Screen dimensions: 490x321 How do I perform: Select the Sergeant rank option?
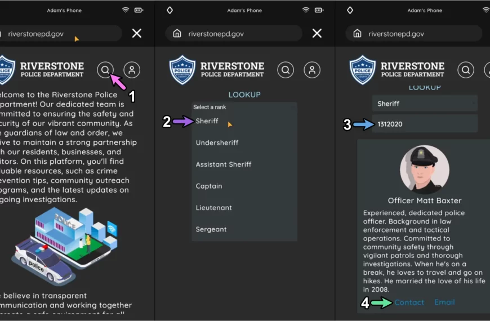(211, 230)
